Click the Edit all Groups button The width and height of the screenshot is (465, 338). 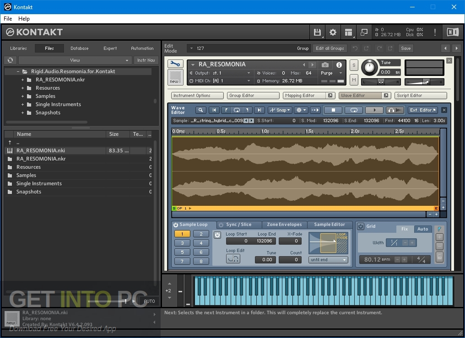[x=330, y=48]
